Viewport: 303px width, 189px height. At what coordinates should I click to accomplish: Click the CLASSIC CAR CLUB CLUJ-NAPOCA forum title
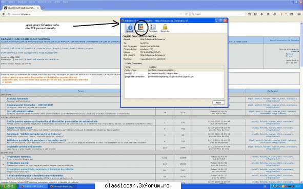[x=25, y=39]
